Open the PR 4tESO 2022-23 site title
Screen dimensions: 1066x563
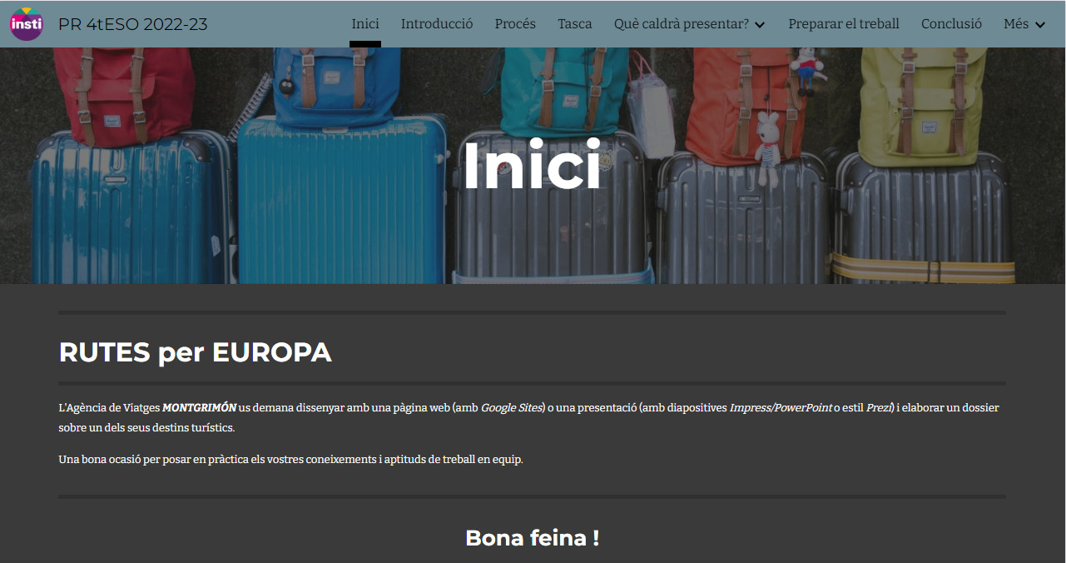pos(133,24)
